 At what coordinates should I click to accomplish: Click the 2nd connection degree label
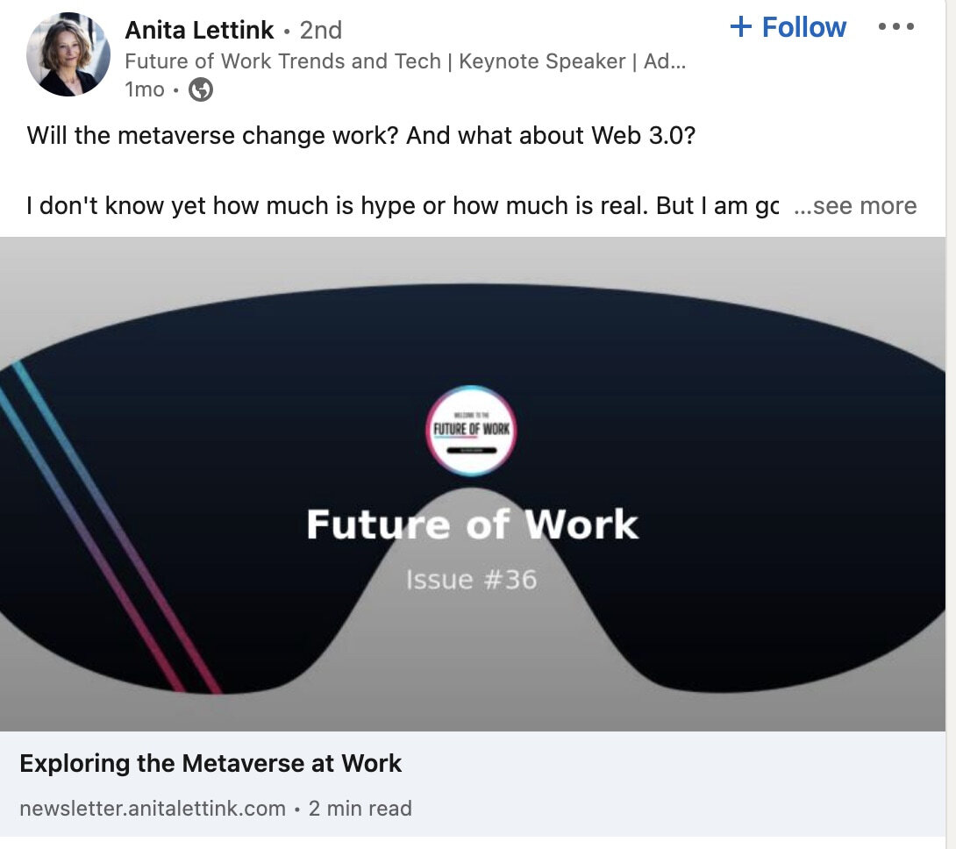point(320,29)
